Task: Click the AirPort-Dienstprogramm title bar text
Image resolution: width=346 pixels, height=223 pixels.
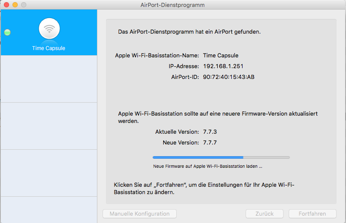Action: (x=173, y=5)
